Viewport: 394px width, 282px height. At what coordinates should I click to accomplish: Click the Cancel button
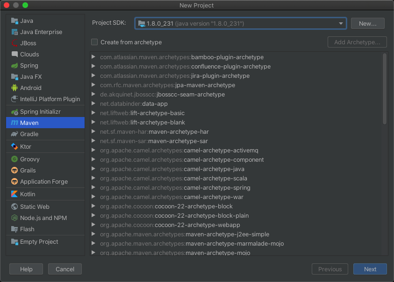[65, 269]
